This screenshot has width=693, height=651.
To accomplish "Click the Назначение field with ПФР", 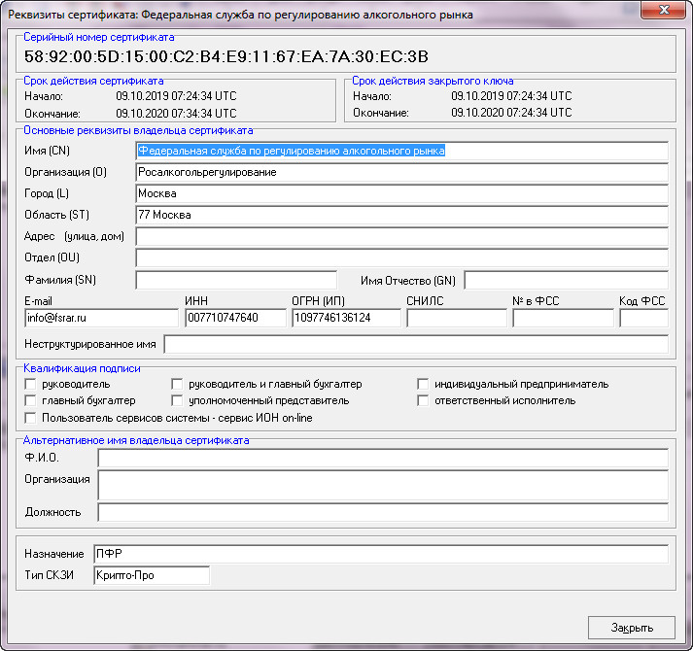I will 381,554.
